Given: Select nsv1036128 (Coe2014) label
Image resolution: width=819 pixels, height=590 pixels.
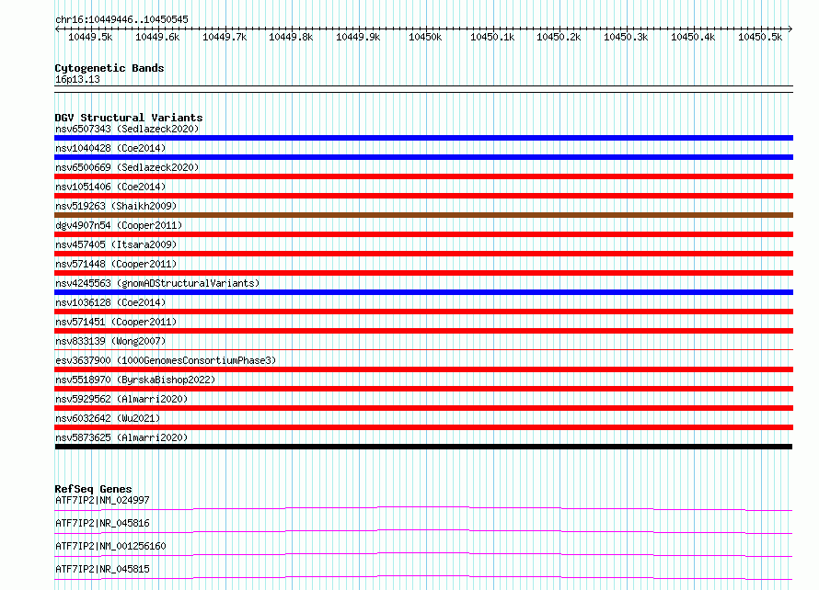Looking at the screenshot, I should click(110, 302).
